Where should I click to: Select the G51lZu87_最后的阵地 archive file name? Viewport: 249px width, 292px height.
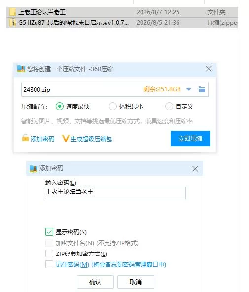click(x=73, y=23)
